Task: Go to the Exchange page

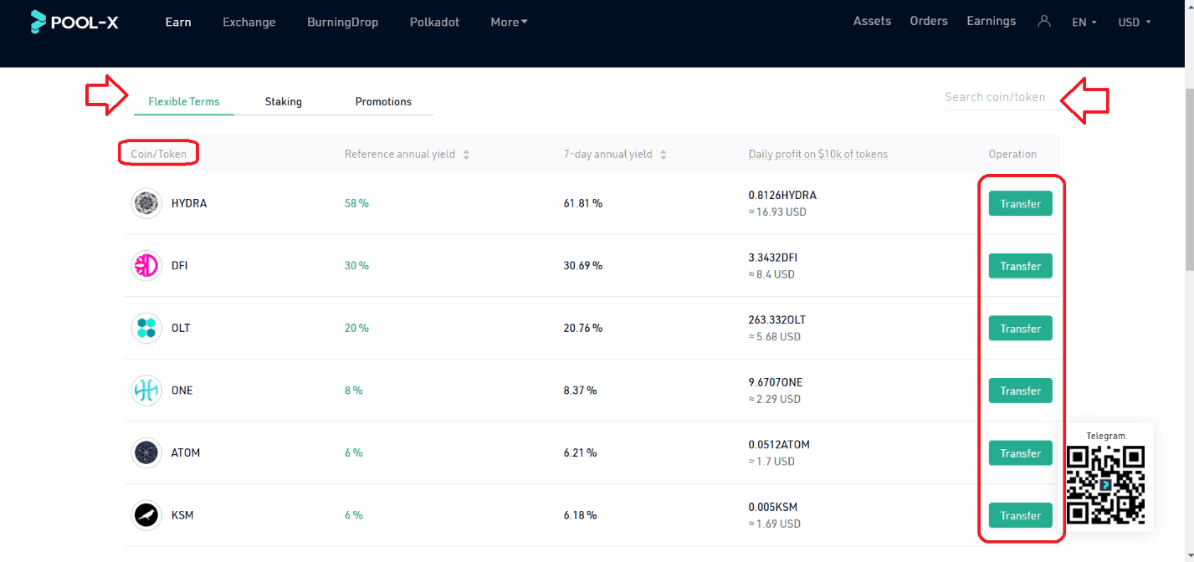Action: point(249,22)
